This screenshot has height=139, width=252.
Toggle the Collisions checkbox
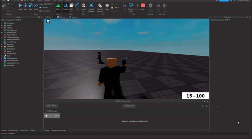(x=40, y=8)
